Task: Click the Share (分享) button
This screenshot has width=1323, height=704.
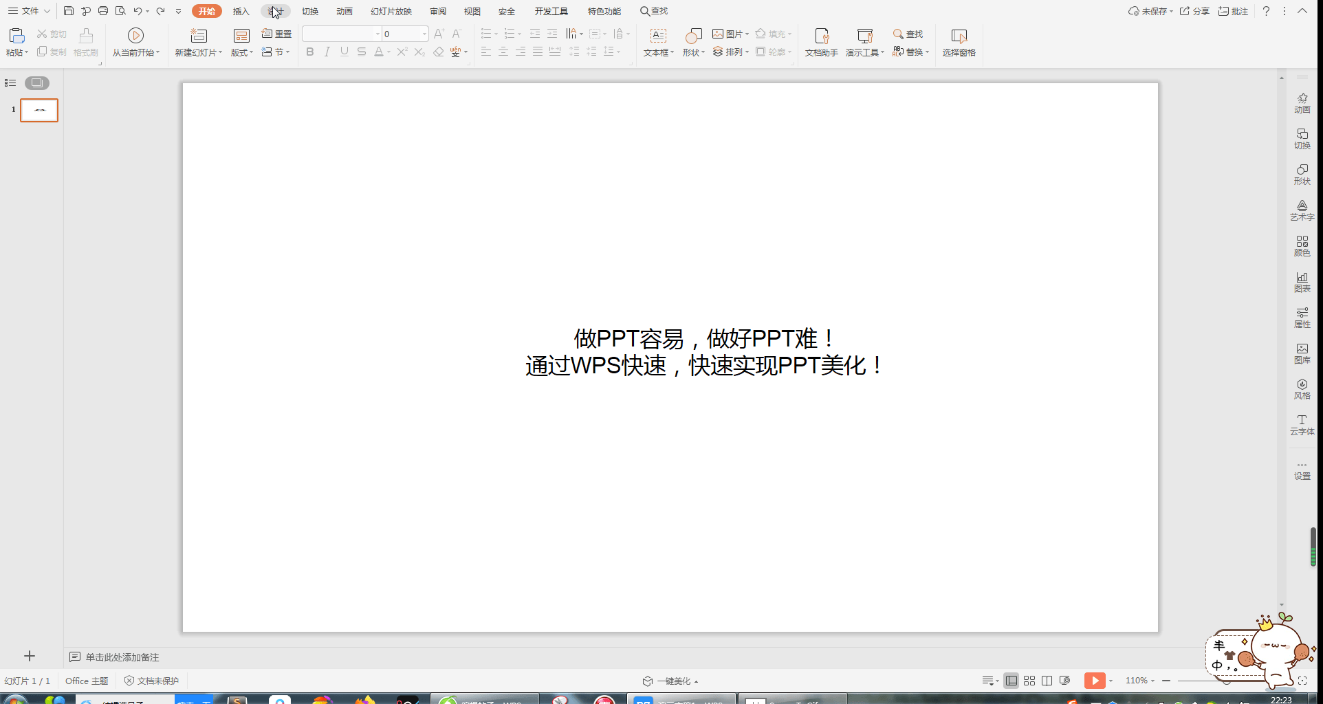Action: coord(1194,11)
